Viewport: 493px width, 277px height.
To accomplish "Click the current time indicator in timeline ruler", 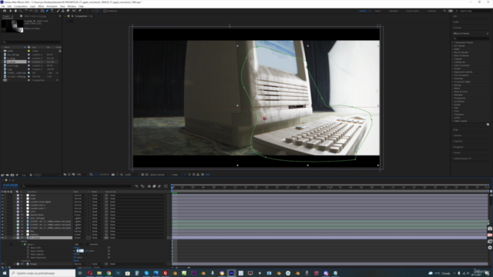I will [173, 188].
